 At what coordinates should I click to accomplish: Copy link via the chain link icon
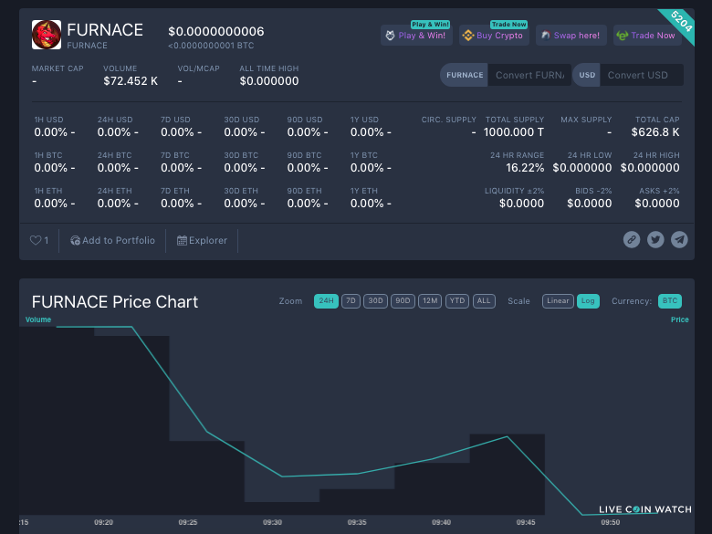(x=632, y=239)
